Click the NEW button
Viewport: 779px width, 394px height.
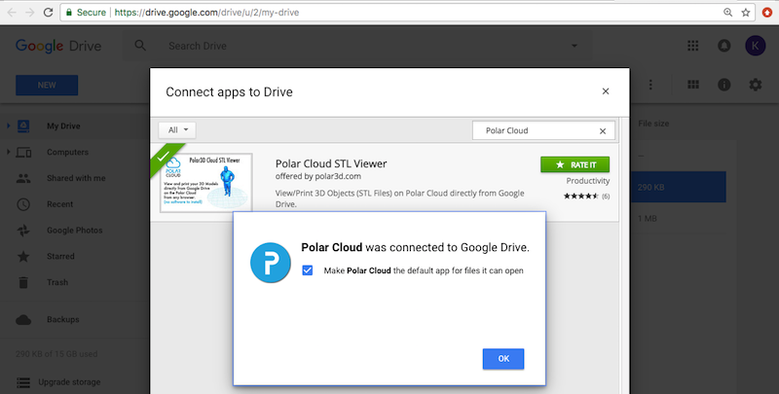click(47, 86)
